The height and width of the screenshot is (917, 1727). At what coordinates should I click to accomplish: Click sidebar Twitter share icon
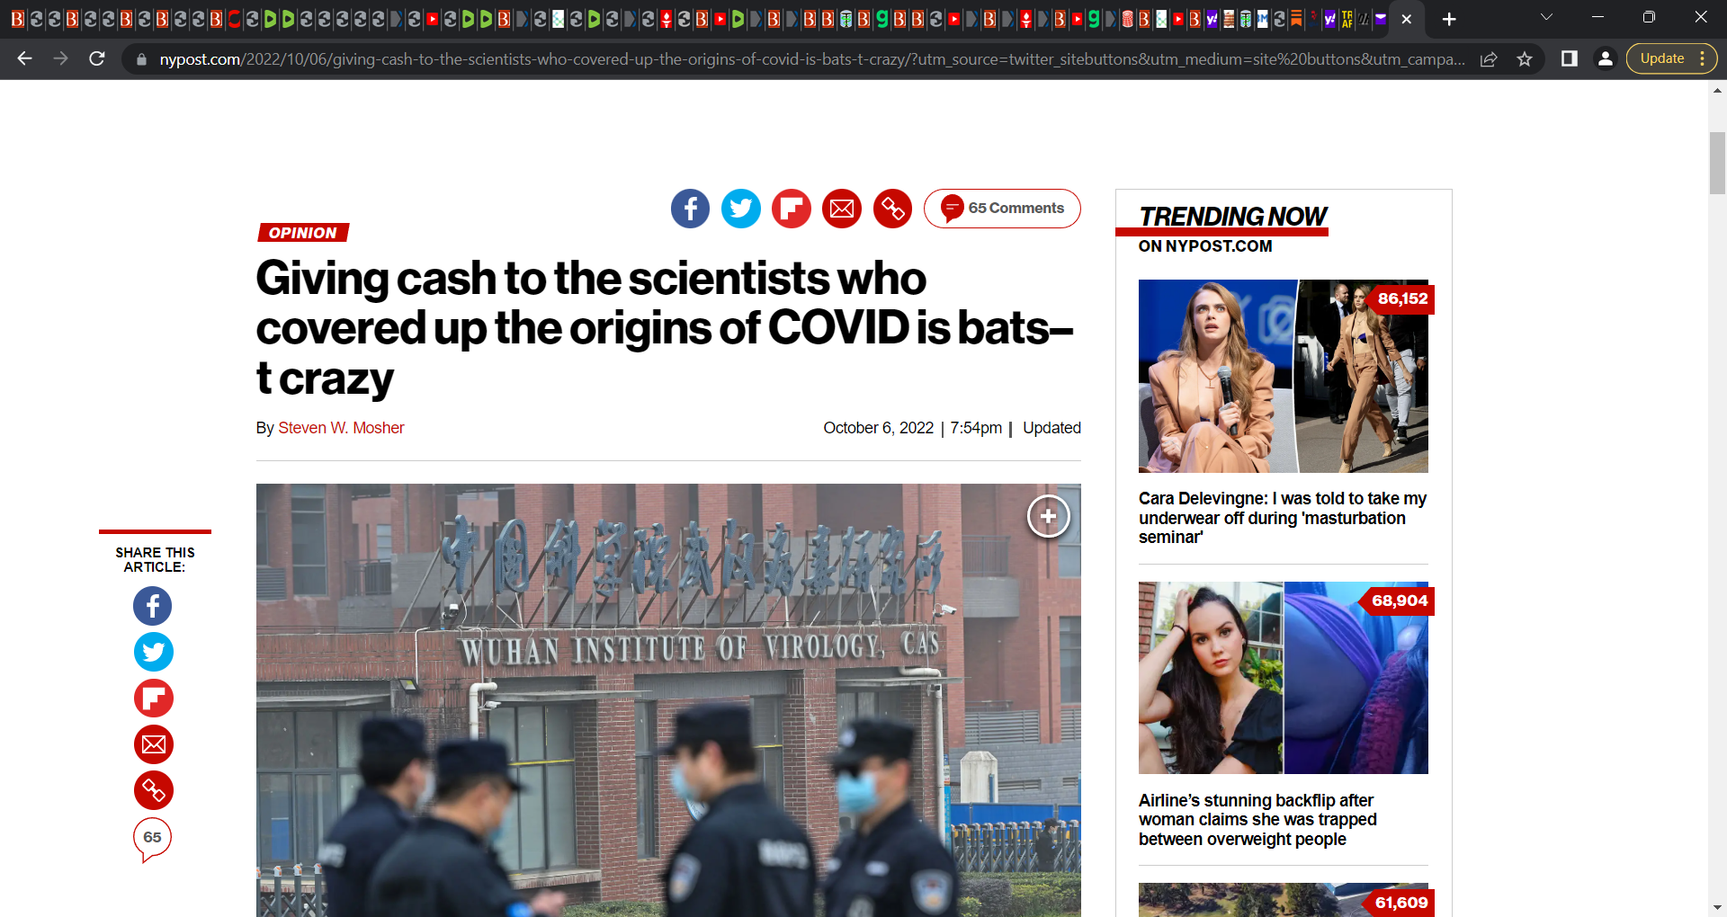pyautogui.click(x=153, y=652)
